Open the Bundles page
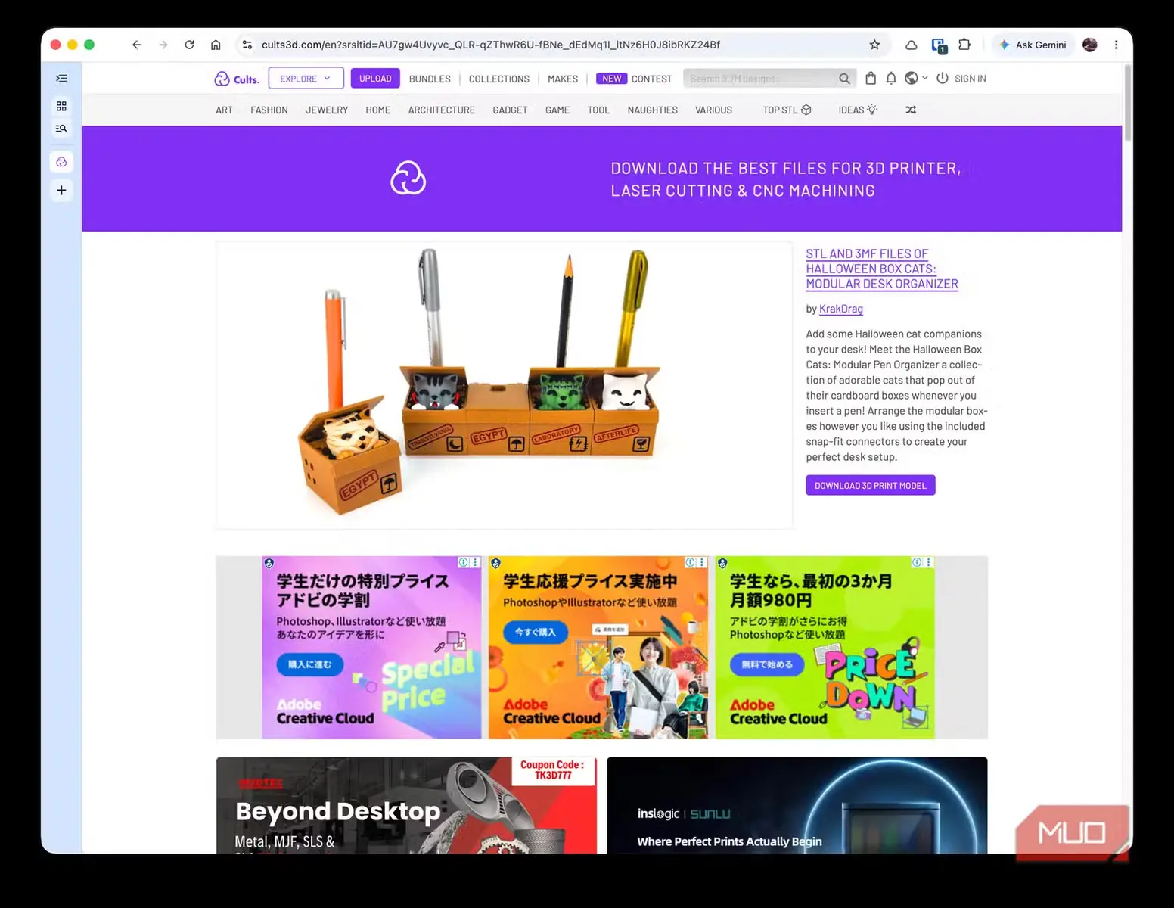1174x908 pixels. click(430, 79)
